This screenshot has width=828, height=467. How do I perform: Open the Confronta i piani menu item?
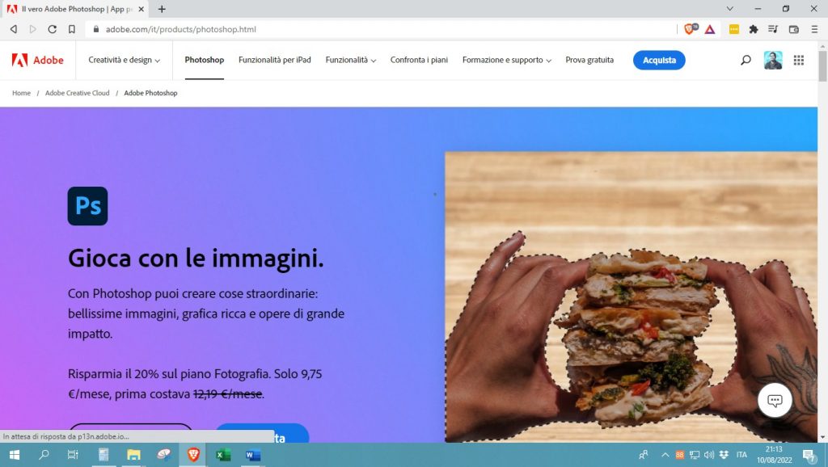419,61
